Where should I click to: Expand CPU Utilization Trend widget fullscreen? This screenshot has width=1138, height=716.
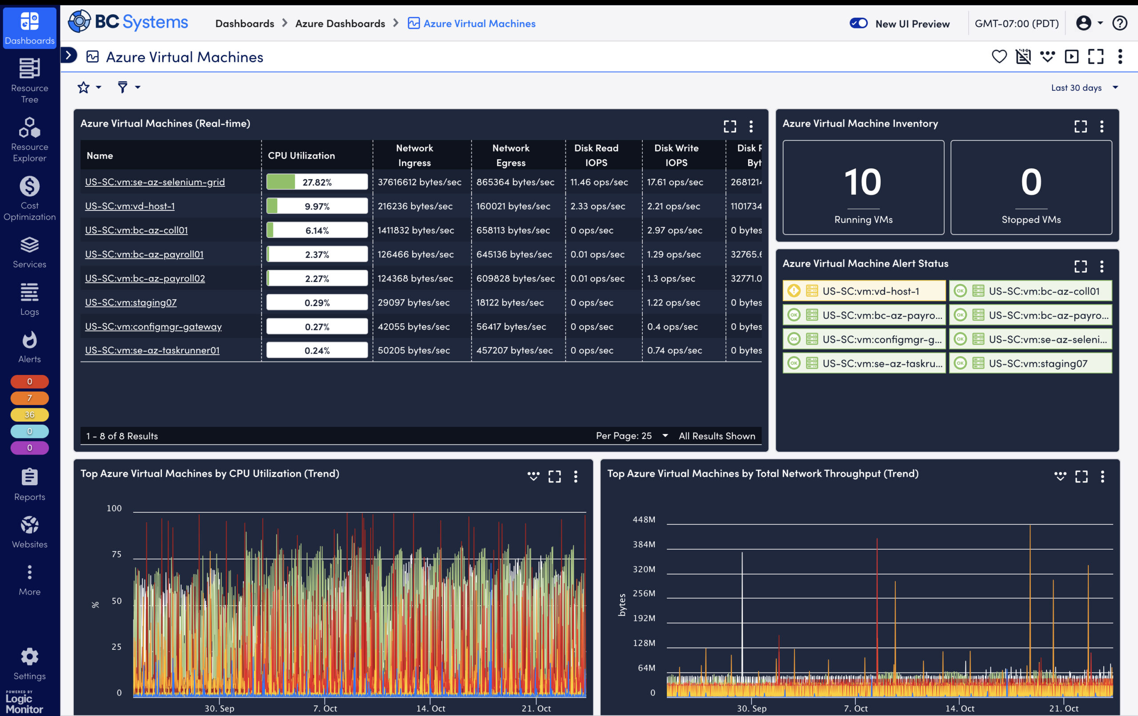(554, 476)
